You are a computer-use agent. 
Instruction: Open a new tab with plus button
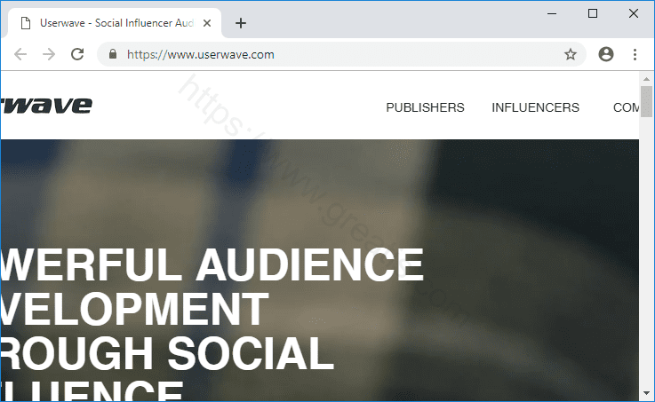point(241,23)
